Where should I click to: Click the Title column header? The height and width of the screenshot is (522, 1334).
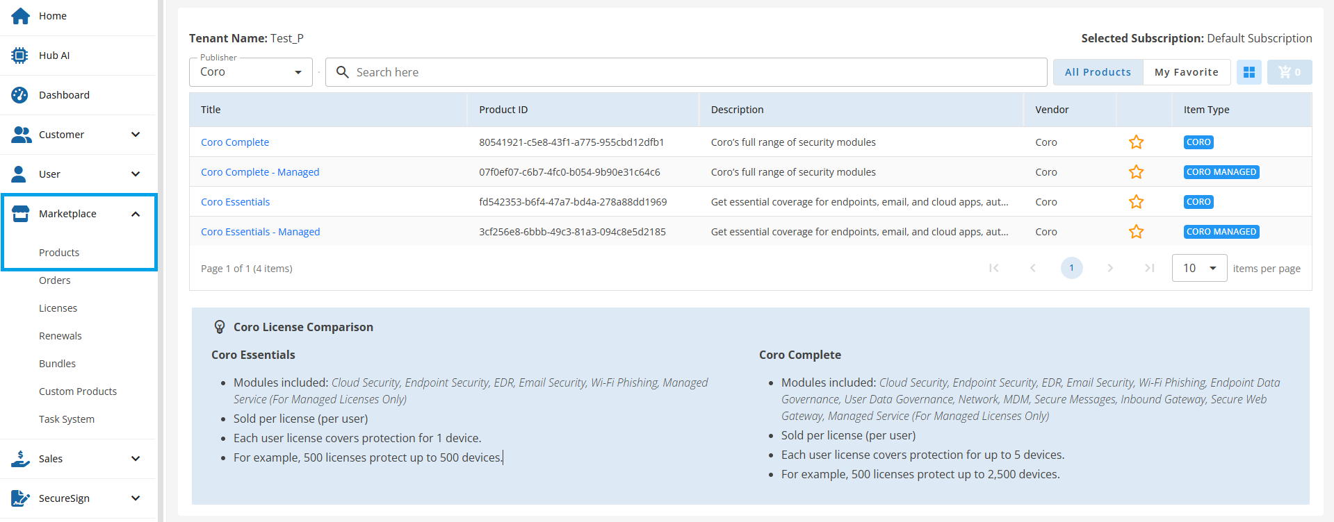328,110
